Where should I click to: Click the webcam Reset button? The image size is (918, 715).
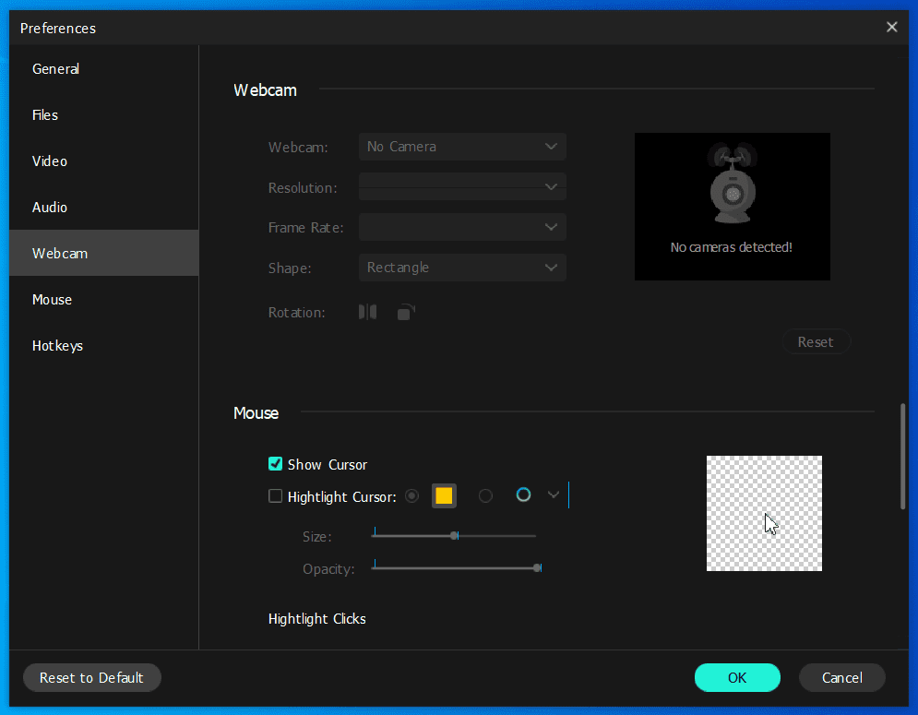click(816, 342)
